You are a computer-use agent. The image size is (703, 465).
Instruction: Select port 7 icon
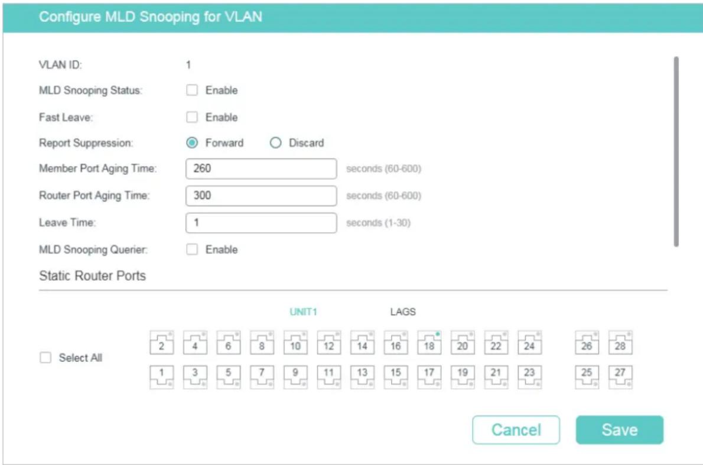pyautogui.click(x=262, y=376)
